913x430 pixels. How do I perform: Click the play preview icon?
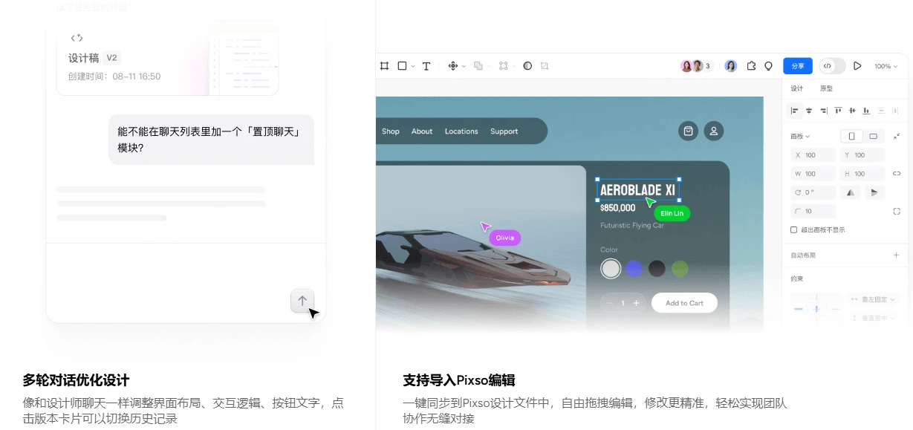(857, 66)
